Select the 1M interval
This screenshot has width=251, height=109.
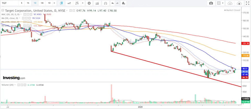(42, 3)
